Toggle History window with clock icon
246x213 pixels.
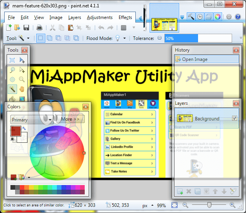tap(200, 17)
